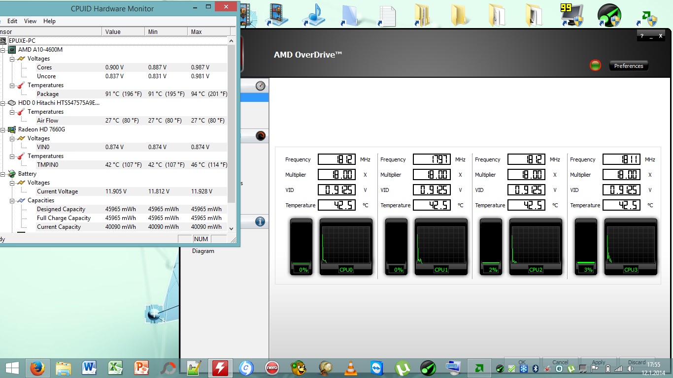Collapse the HDD 0 Hitachi tree node
The height and width of the screenshot is (378, 673).
(3, 103)
